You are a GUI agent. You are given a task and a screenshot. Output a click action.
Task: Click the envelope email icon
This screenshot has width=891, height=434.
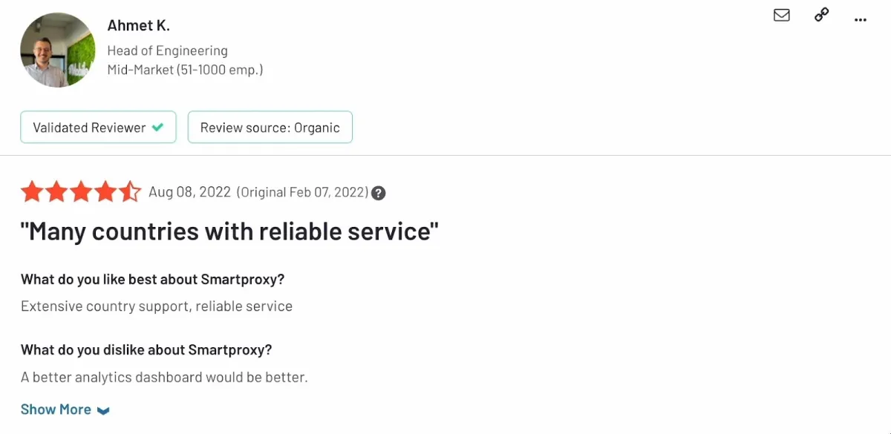[782, 15]
